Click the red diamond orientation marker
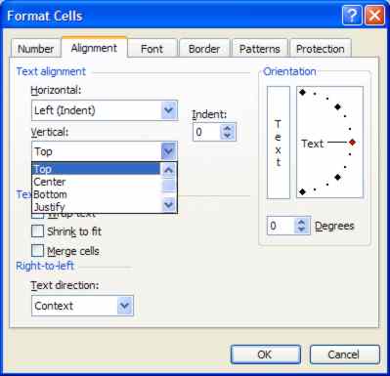The image size is (390, 376). (x=352, y=143)
